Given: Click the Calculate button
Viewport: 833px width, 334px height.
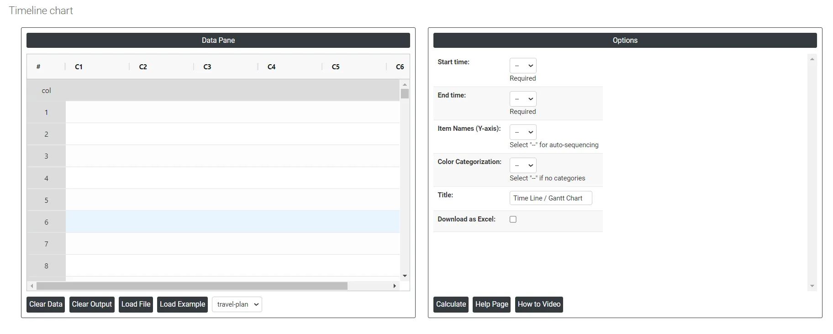Looking at the screenshot, I should point(451,304).
